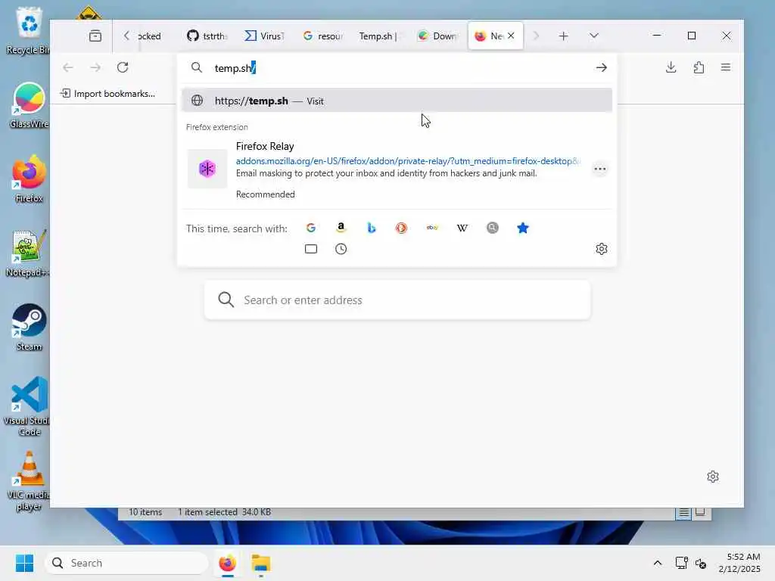This screenshot has height=581, width=775.
Task: Open the Windows Start menu
Action: (25, 563)
